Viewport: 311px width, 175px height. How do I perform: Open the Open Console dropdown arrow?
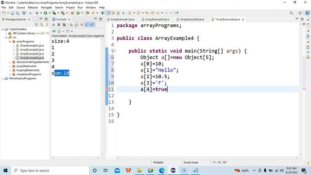72,31
